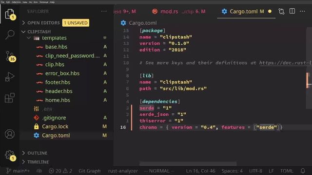
Task: Click line number 16 in gutter
Action: coord(123,127)
